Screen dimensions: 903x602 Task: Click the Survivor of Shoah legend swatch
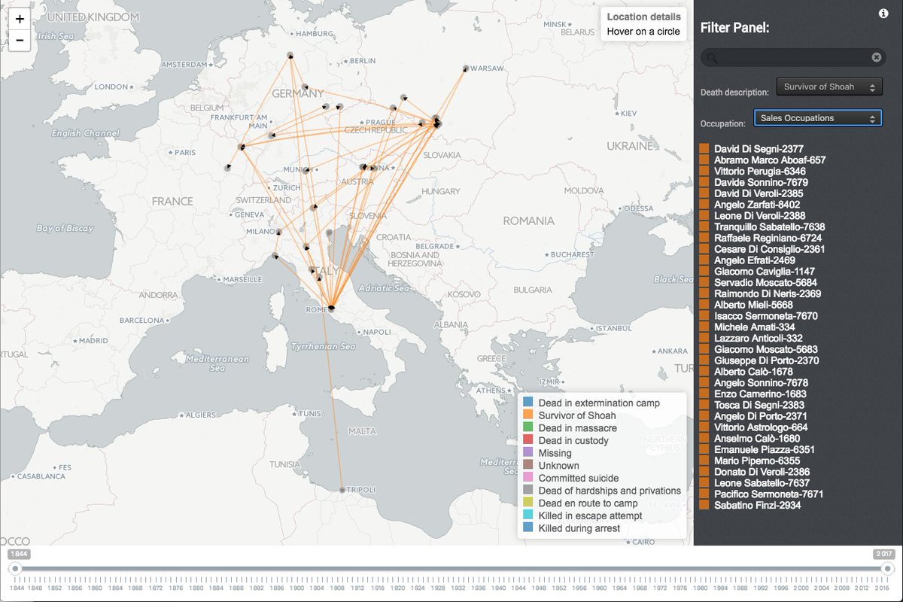[x=528, y=415]
